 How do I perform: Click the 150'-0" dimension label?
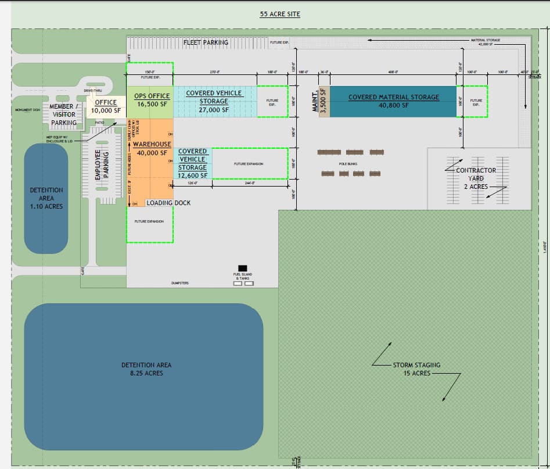150,72
